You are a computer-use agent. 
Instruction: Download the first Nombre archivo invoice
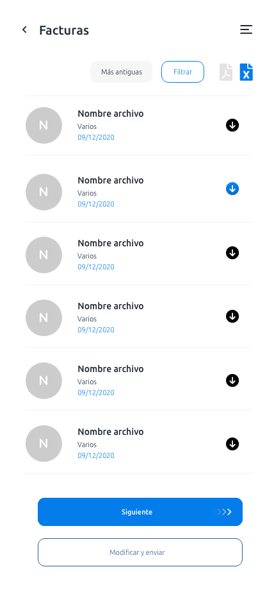pos(232,125)
